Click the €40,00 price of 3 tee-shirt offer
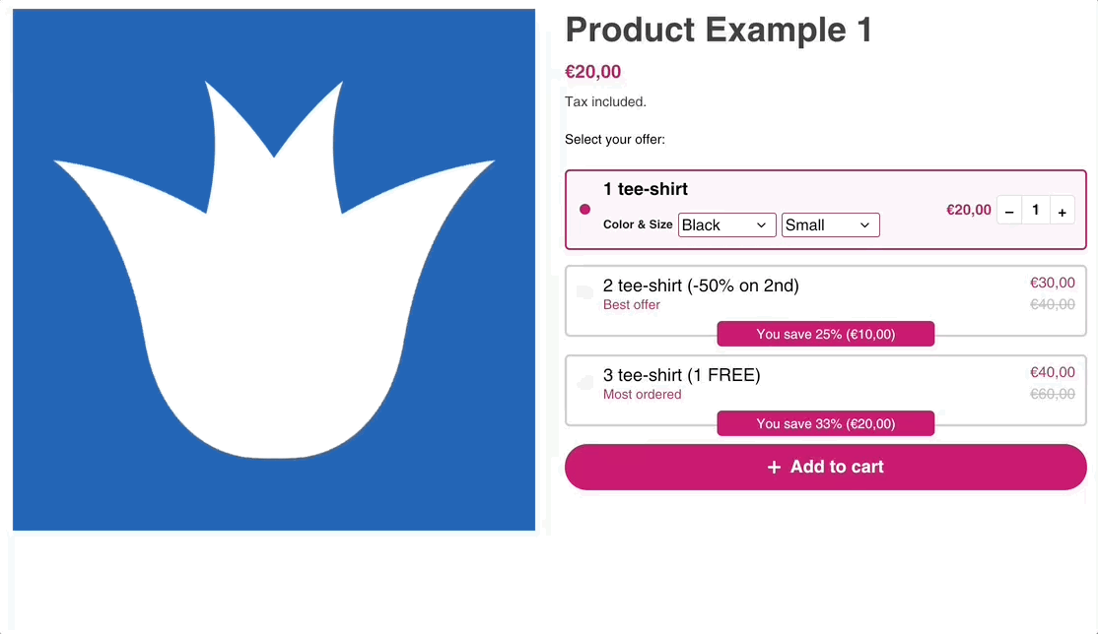Screen dimensions: 1098x634 [1052, 372]
